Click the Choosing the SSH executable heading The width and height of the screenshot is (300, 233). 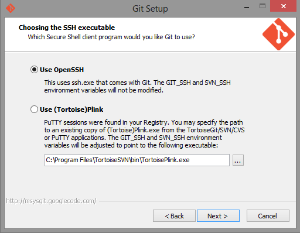tap(67, 28)
